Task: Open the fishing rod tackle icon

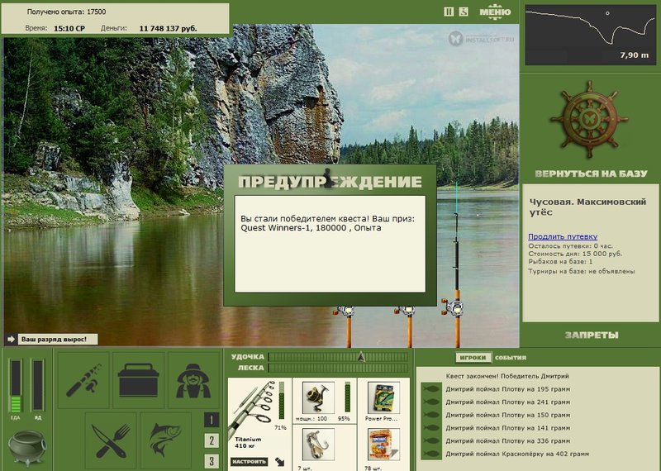Action: click(83, 380)
